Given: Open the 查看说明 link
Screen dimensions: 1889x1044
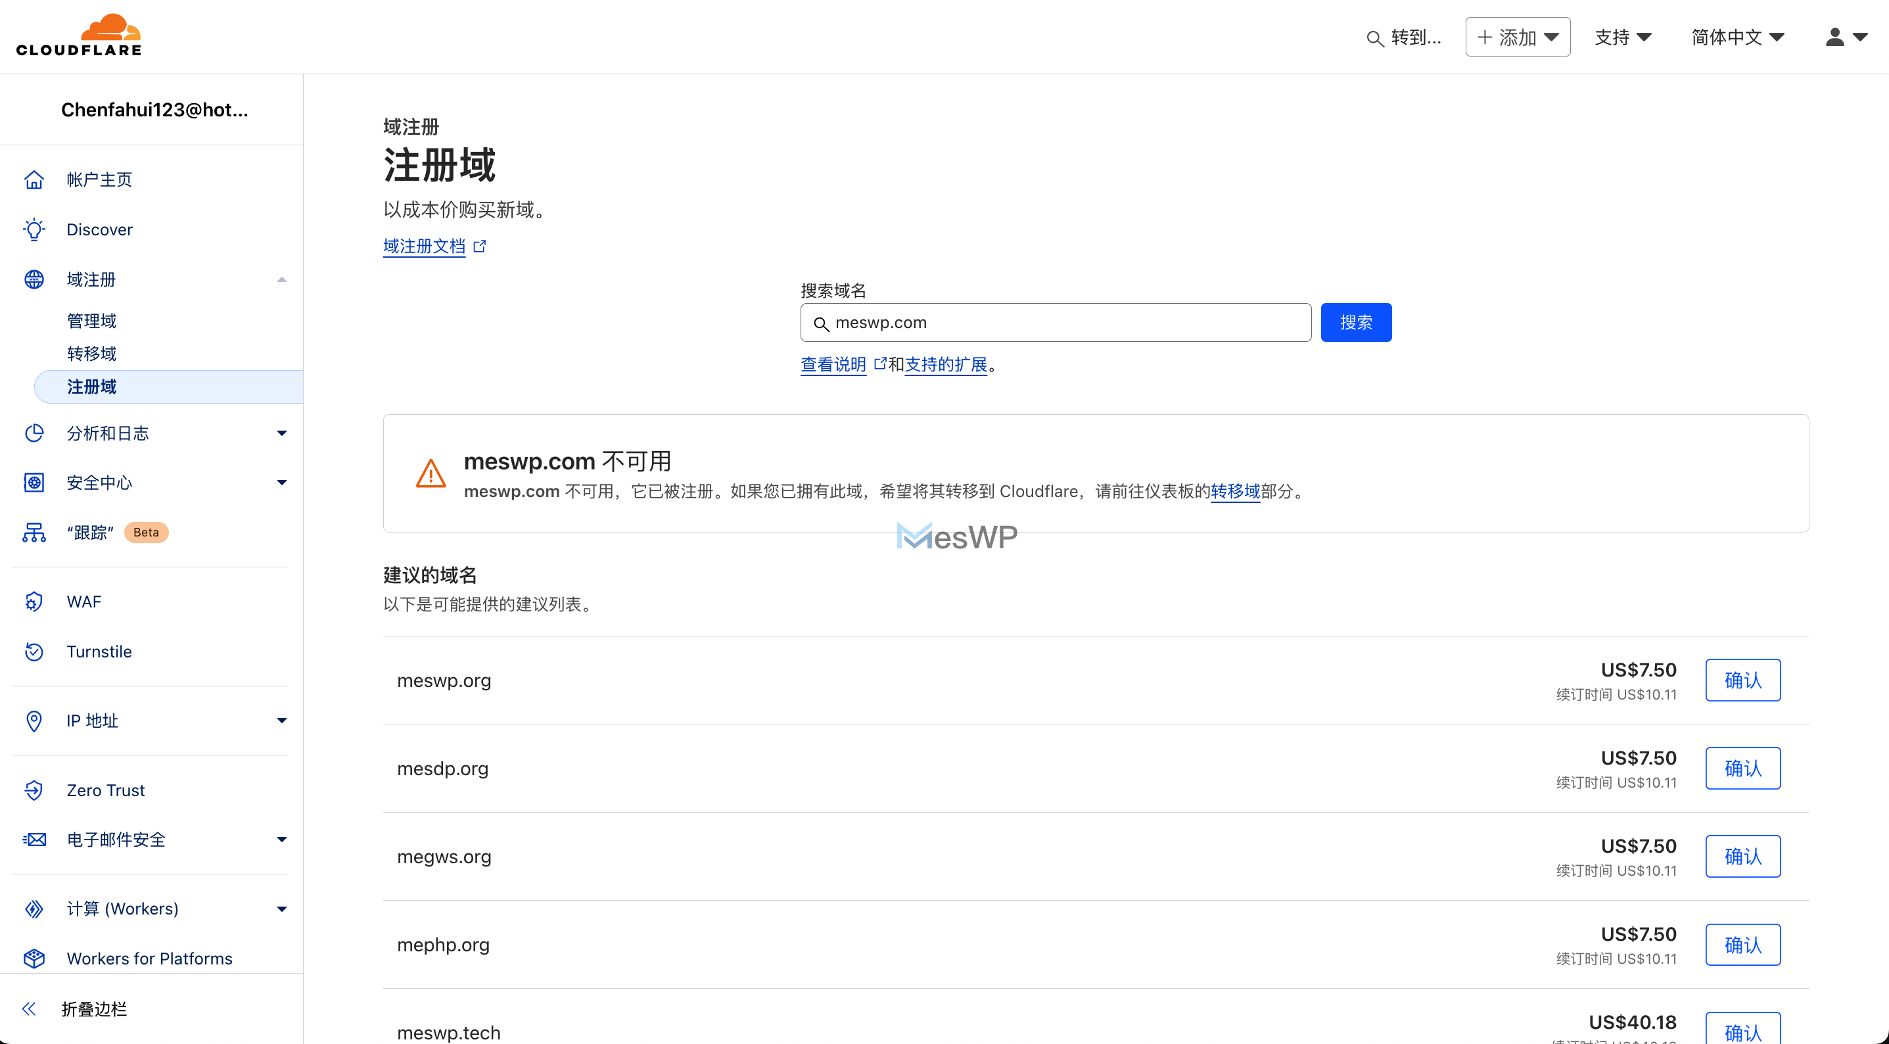Looking at the screenshot, I should 833,364.
